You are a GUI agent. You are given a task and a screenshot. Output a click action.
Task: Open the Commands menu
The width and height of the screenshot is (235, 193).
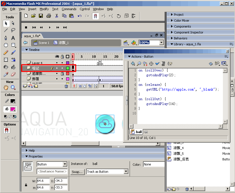tap(69, 9)
